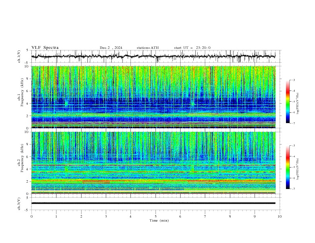Click the ch.2 color bar "log(PSD)(V²/Hz)" label
The width and height of the screenshot is (315, 243).
[x=297, y=169]
